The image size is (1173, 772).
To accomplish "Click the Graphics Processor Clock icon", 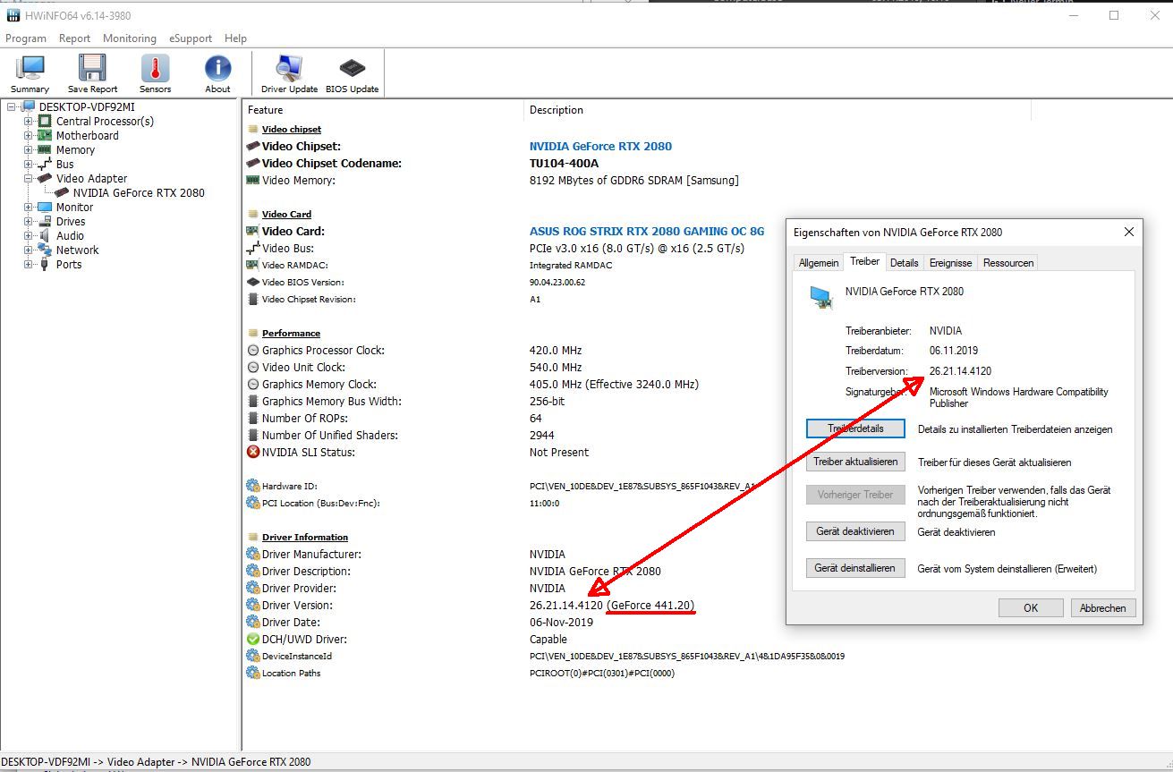I will tap(253, 350).
